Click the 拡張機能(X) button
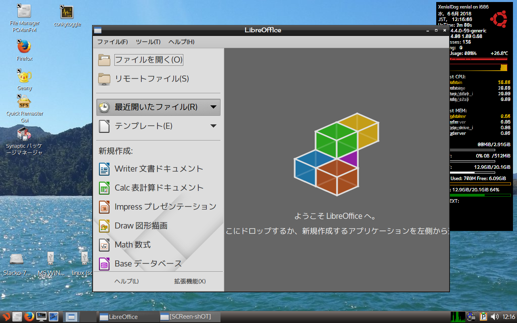The image size is (517, 323). click(x=190, y=281)
